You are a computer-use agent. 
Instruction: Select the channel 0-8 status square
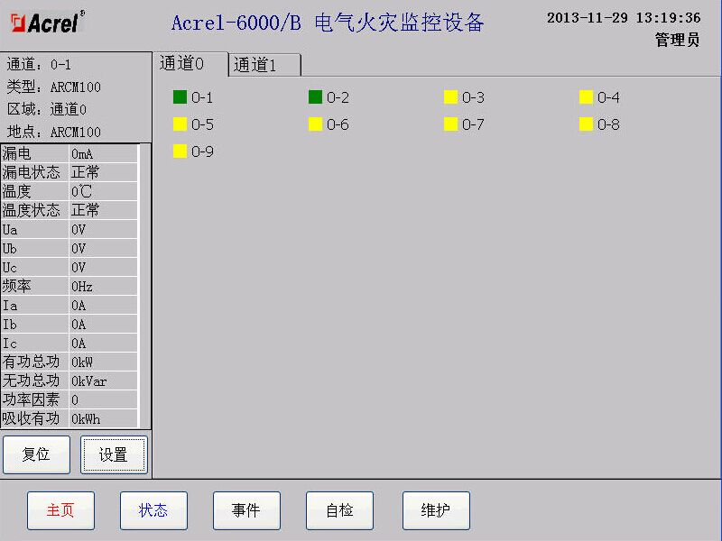tap(586, 124)
